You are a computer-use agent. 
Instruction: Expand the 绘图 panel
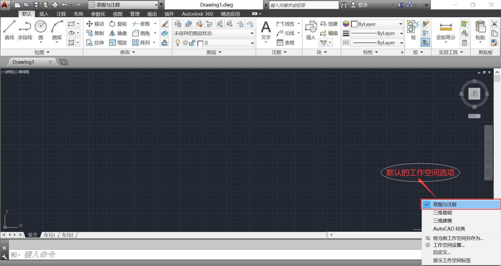coord(42,52)
